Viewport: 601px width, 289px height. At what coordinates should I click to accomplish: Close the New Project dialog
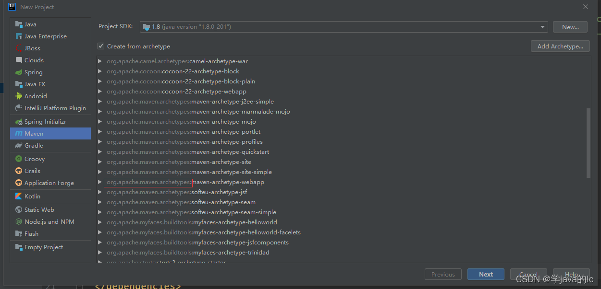coord(586,7)
